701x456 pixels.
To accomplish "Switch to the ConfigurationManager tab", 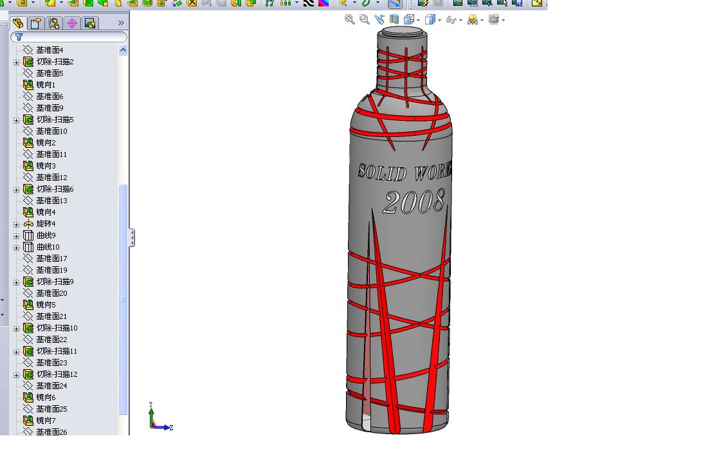I will tap(54, 23).
